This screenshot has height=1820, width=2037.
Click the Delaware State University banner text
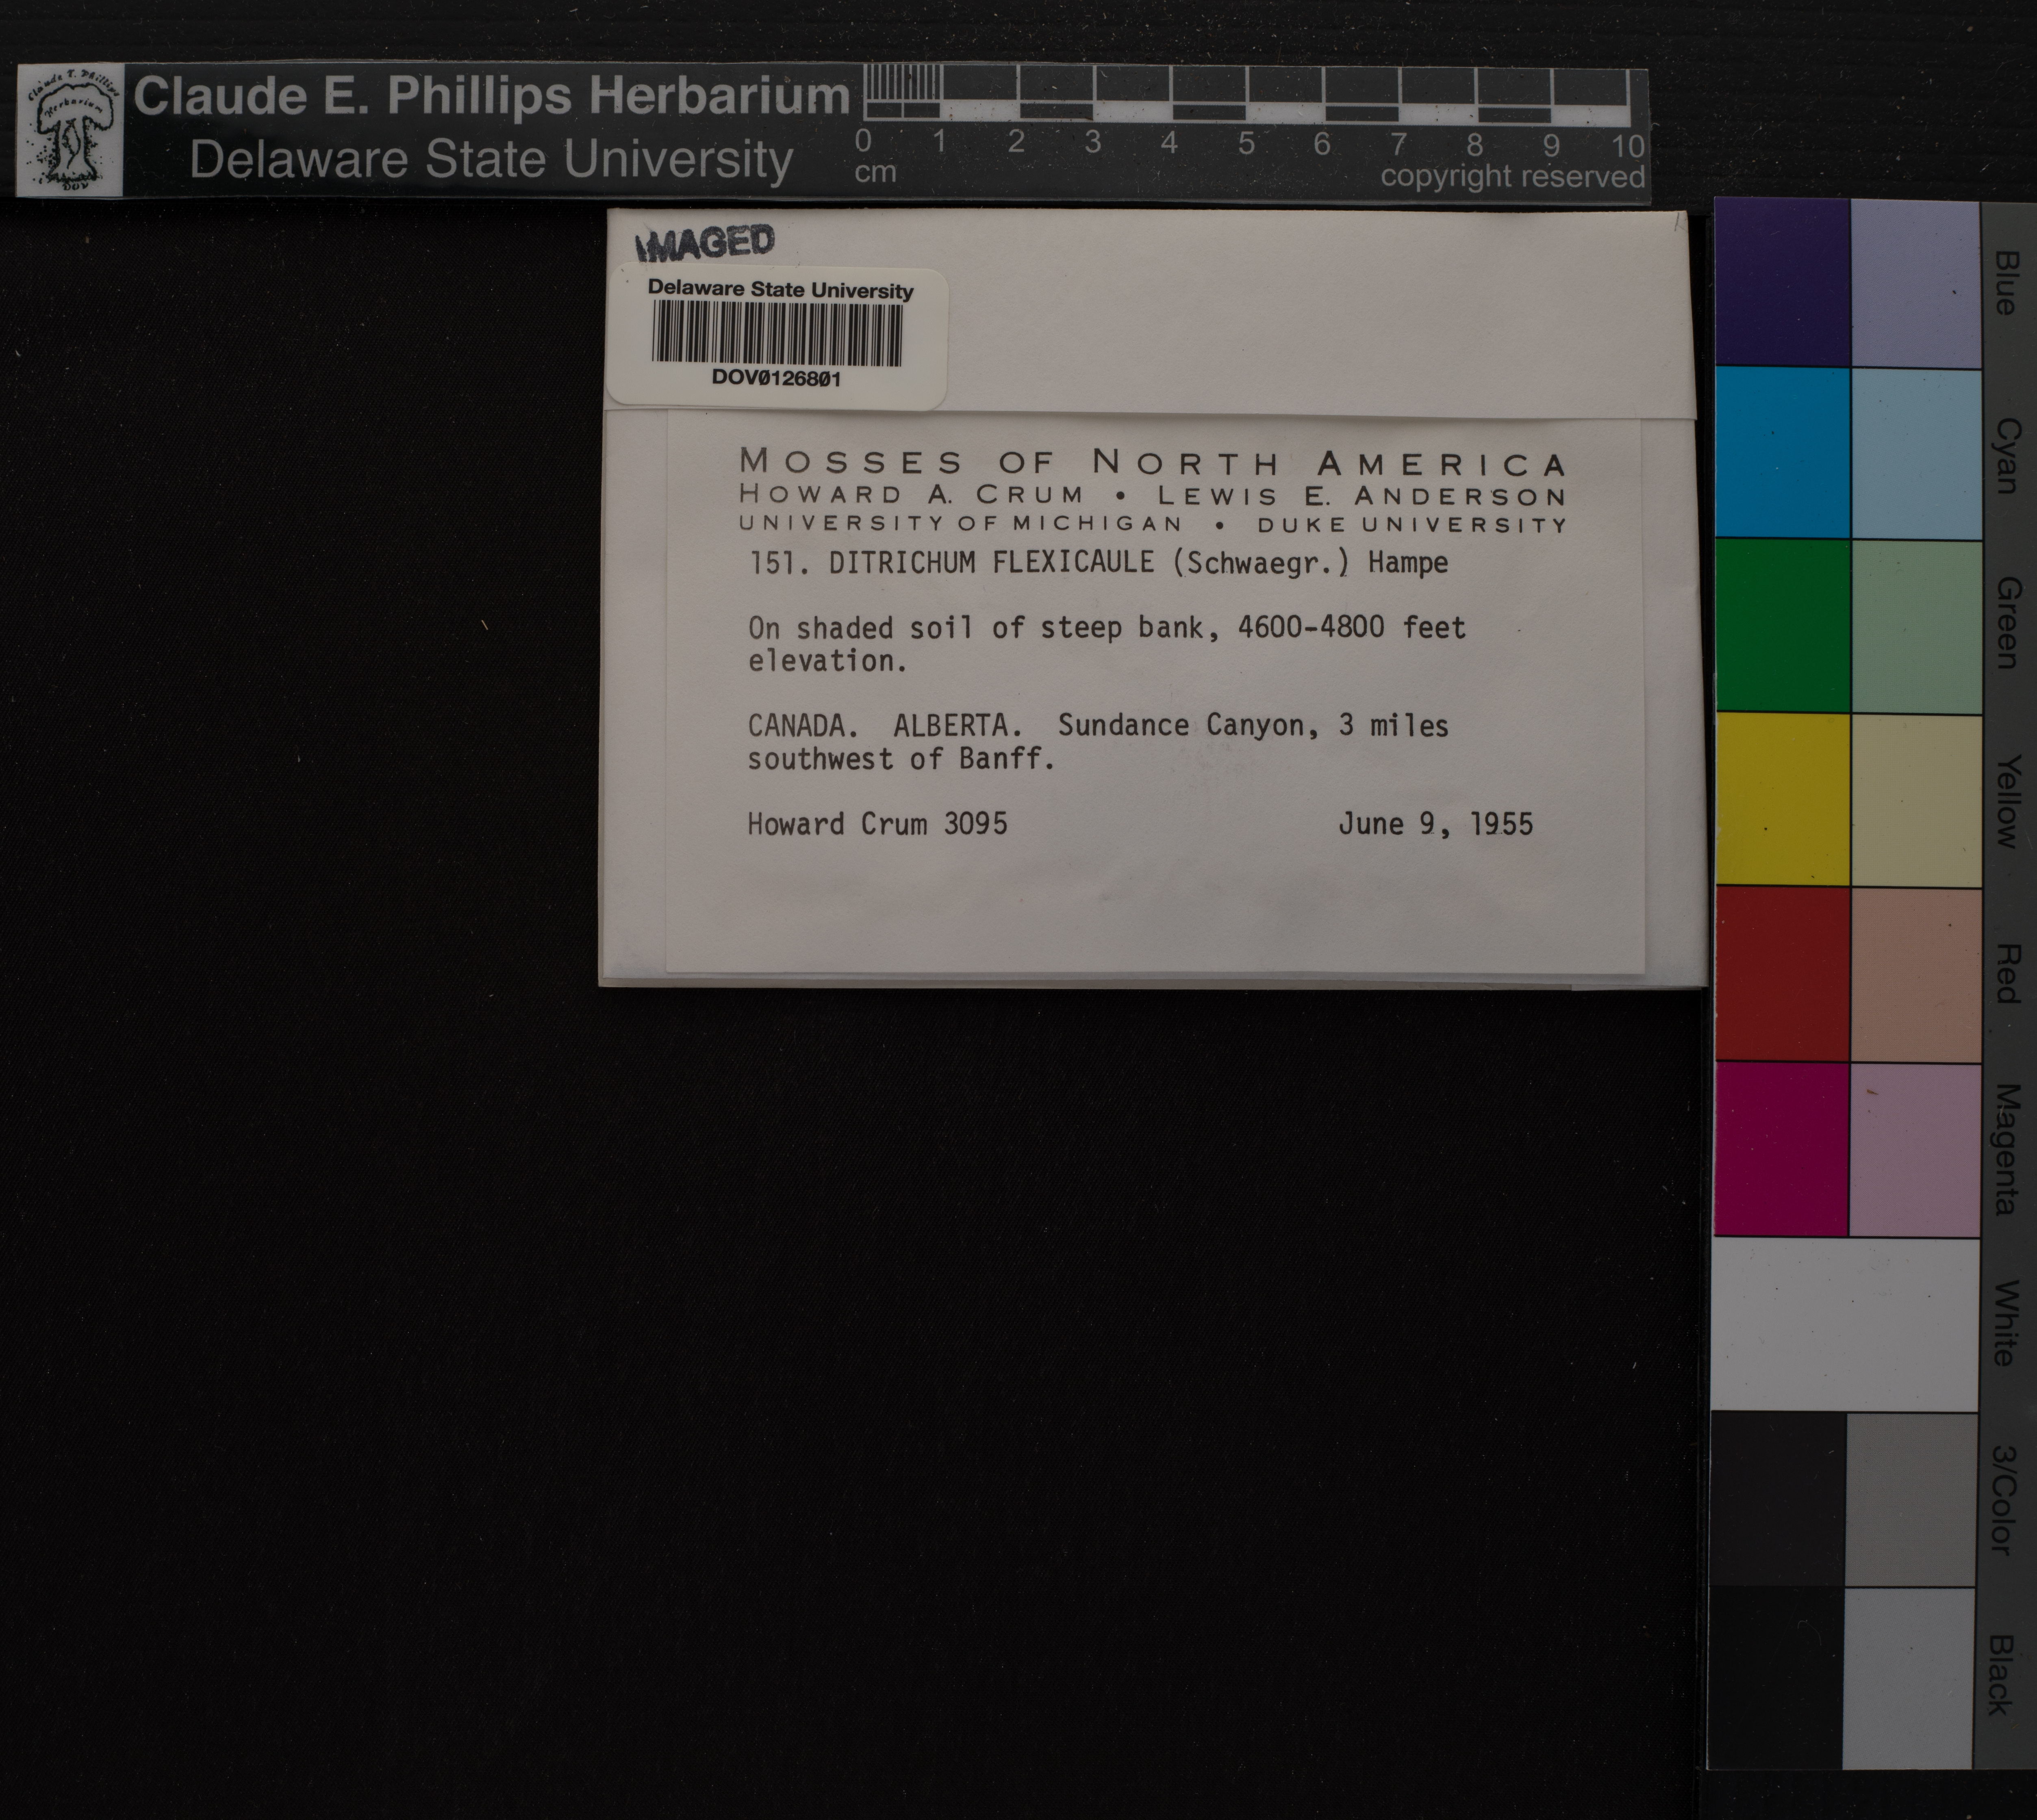point(491,160)
